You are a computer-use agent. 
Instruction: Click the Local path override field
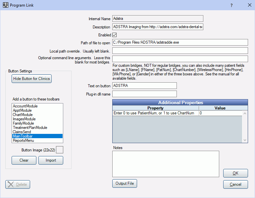(180, 51)
